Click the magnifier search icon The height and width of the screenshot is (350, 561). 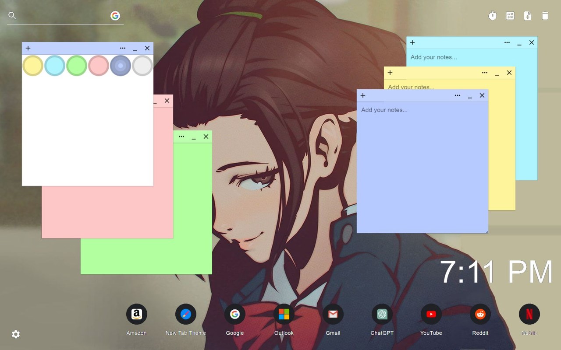click(x=12, y=16)
